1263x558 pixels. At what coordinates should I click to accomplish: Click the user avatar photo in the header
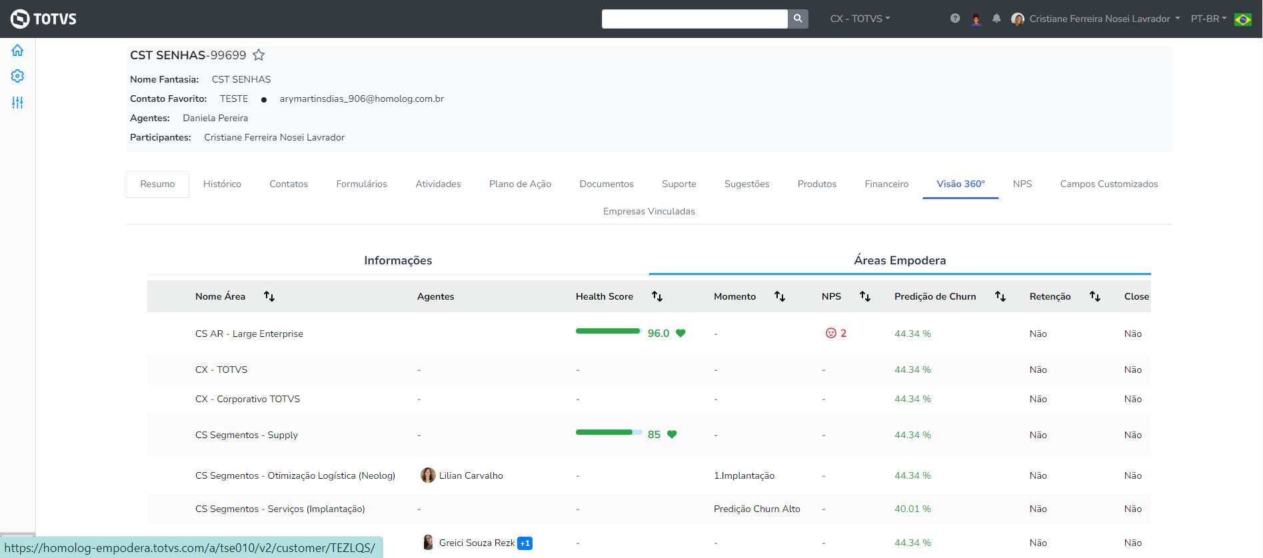tap(1018, 19)
